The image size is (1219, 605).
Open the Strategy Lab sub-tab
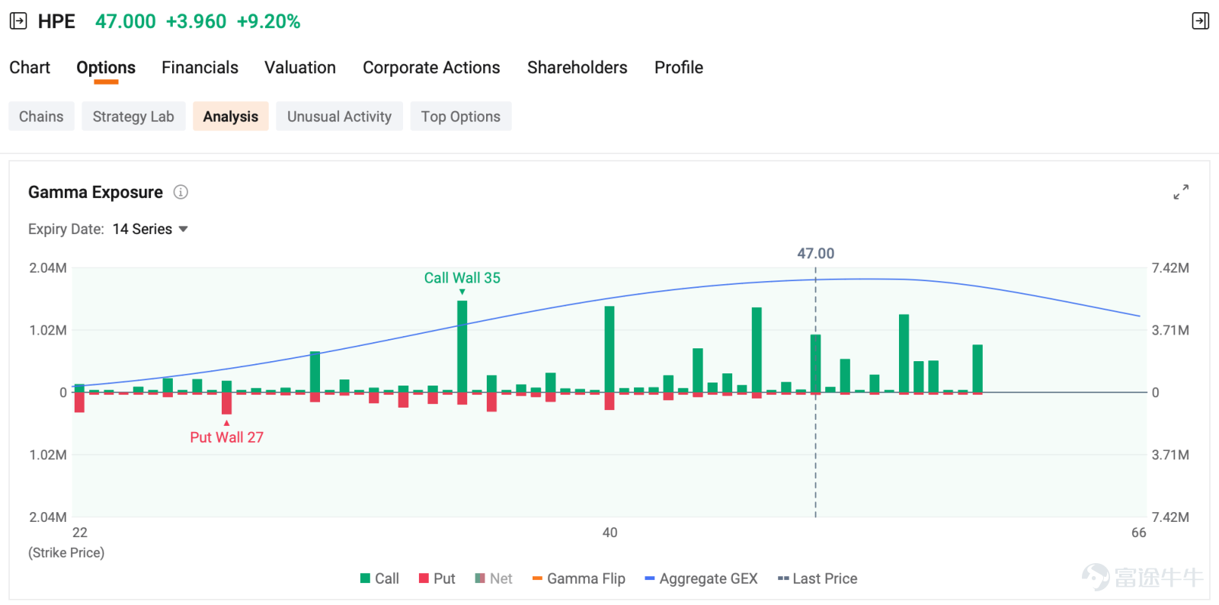point(133,117)
